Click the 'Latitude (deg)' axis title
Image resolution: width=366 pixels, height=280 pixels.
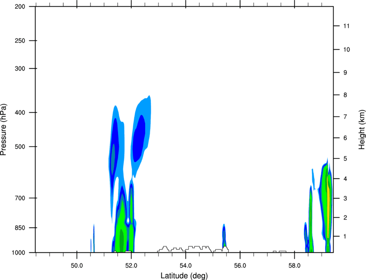(x=184, y=276)
